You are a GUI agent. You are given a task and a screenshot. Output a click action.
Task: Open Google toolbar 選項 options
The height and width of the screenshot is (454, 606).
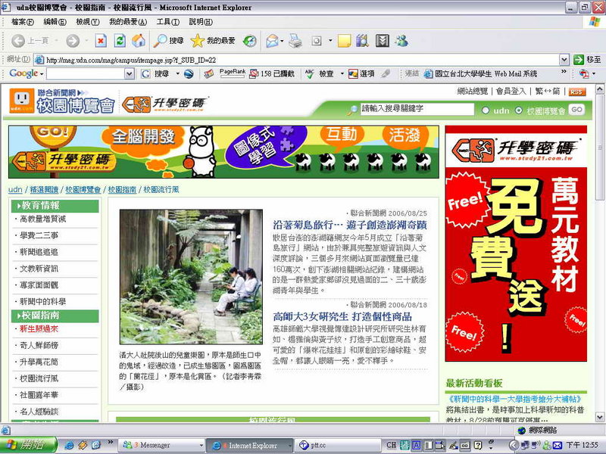[361, 73]
